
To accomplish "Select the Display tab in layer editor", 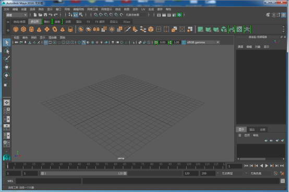I will pos(241,129).
